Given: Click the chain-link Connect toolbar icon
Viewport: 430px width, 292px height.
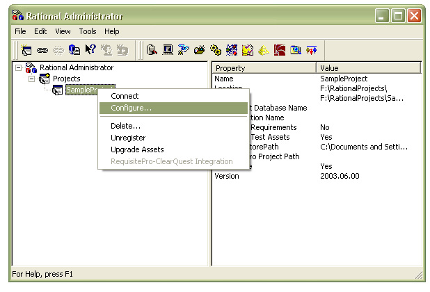Looking at the screenshot, I should tap(42, 50).
